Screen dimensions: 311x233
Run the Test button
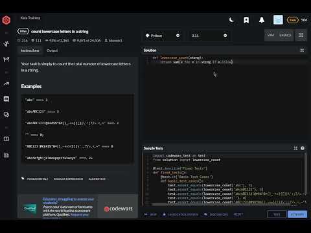pos(277,214)
